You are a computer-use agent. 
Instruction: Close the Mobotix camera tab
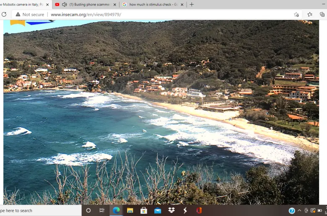coord(47,5)
